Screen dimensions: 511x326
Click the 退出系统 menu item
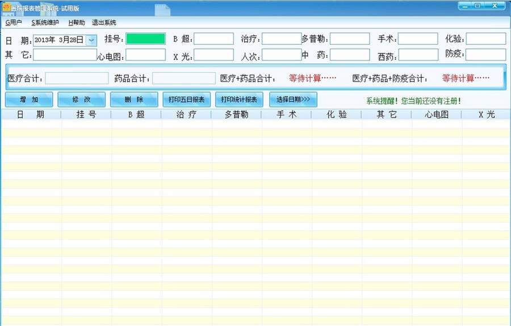click(x=104, y=23)
